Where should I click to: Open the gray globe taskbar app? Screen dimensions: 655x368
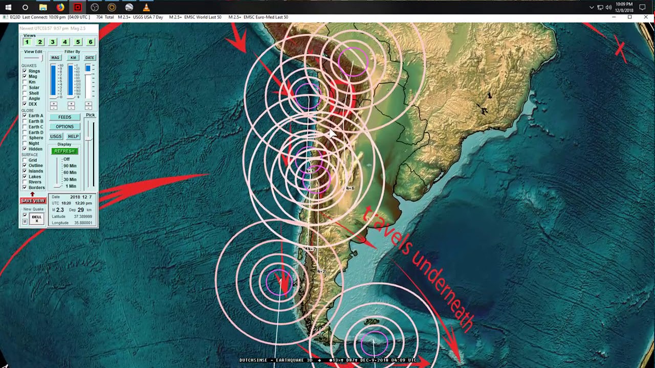[129, 7]
